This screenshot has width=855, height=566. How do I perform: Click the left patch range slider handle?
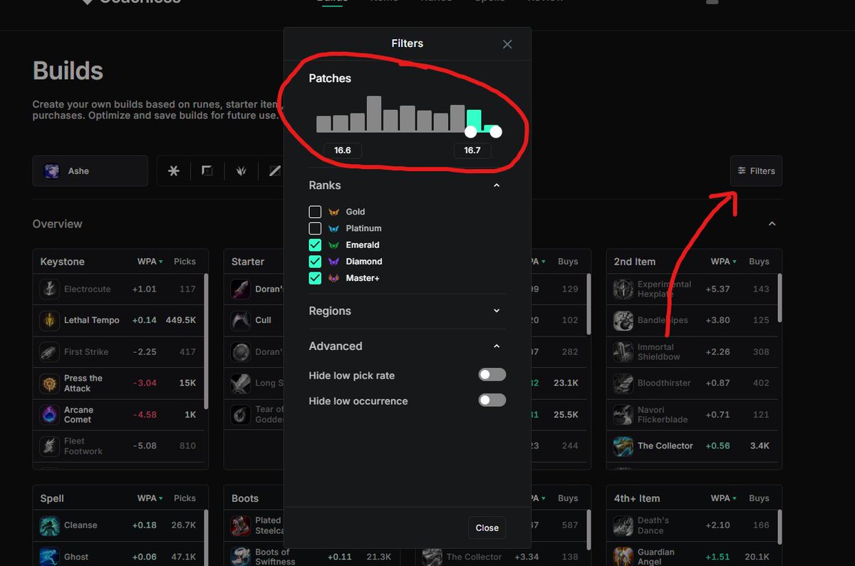470,132
